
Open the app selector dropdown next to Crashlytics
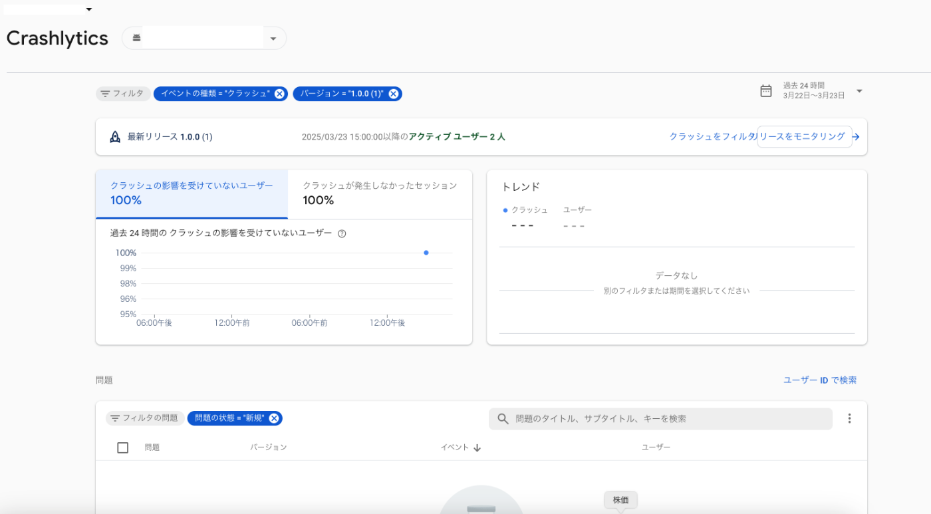point(273,38)
